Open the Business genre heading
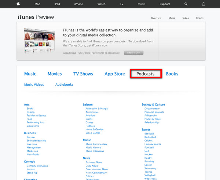This screenshot has width=220, height=180. click(x=30, y=133)
